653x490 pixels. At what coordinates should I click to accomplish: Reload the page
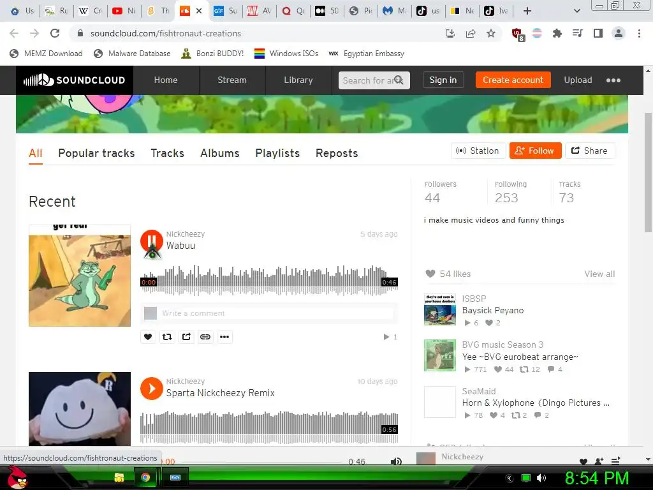(55, 33)
